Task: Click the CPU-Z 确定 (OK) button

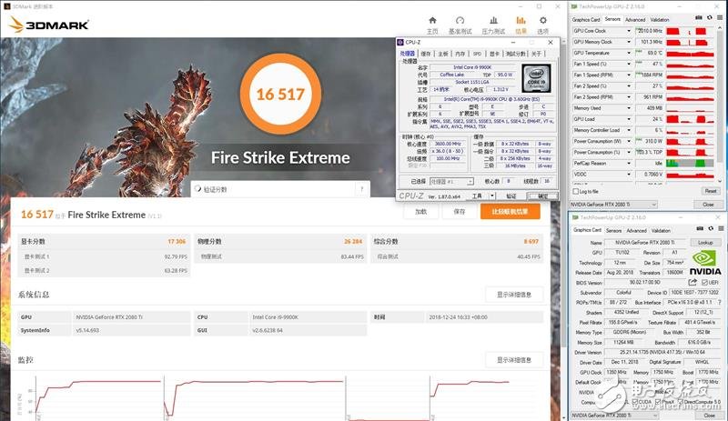Action: (x=542, y=195)
